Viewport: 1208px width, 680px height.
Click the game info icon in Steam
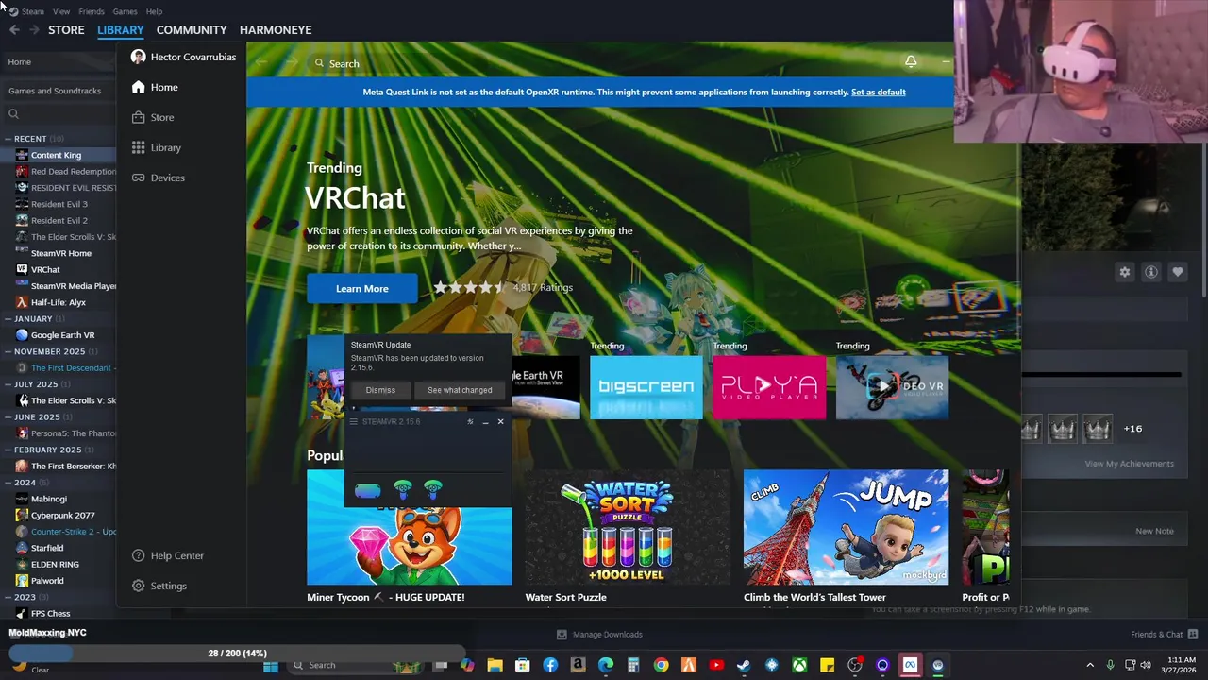tap(1151, 272)
